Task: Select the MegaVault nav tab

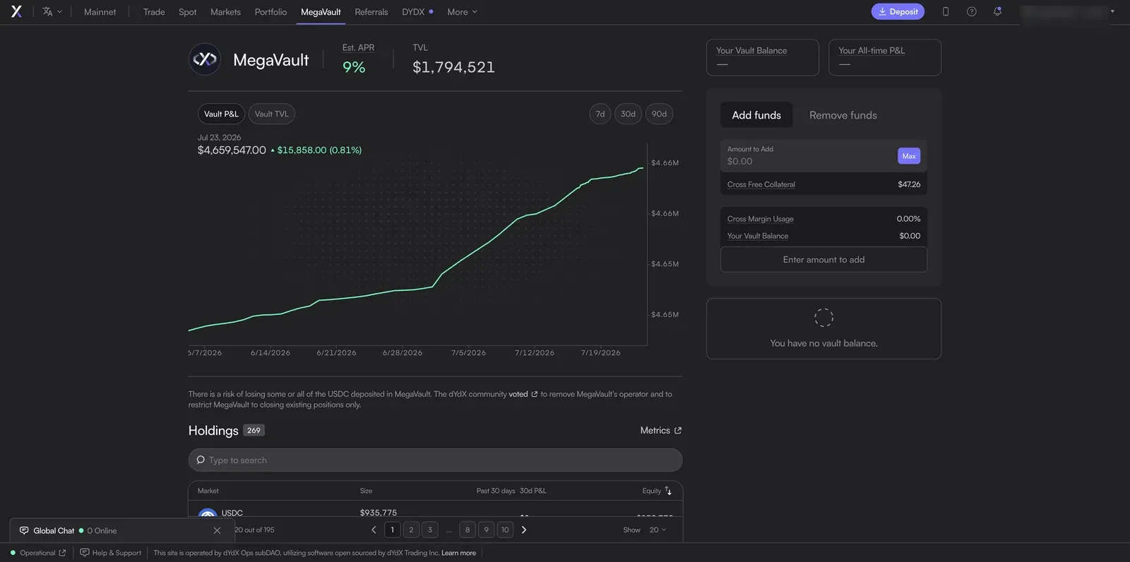Action: (x=321, y=12)
